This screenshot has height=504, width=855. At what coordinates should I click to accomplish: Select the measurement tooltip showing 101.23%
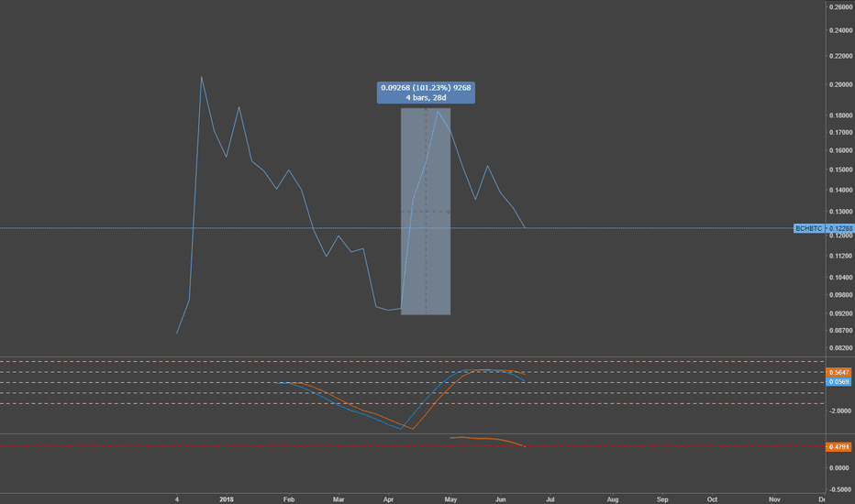click(x=426, y=93)
